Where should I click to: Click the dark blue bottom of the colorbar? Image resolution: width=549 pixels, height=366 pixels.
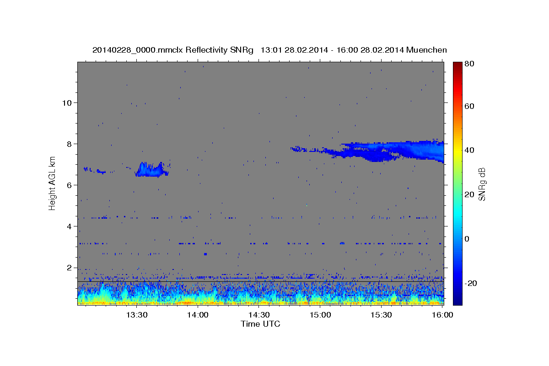tap(457, 301)
